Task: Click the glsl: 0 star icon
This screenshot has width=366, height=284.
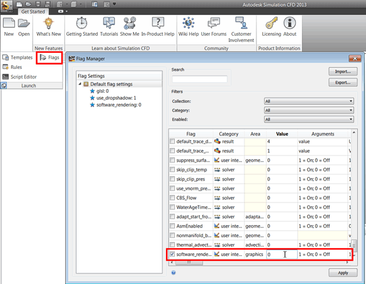Action: pyautogui.click(x=92, y=91)
